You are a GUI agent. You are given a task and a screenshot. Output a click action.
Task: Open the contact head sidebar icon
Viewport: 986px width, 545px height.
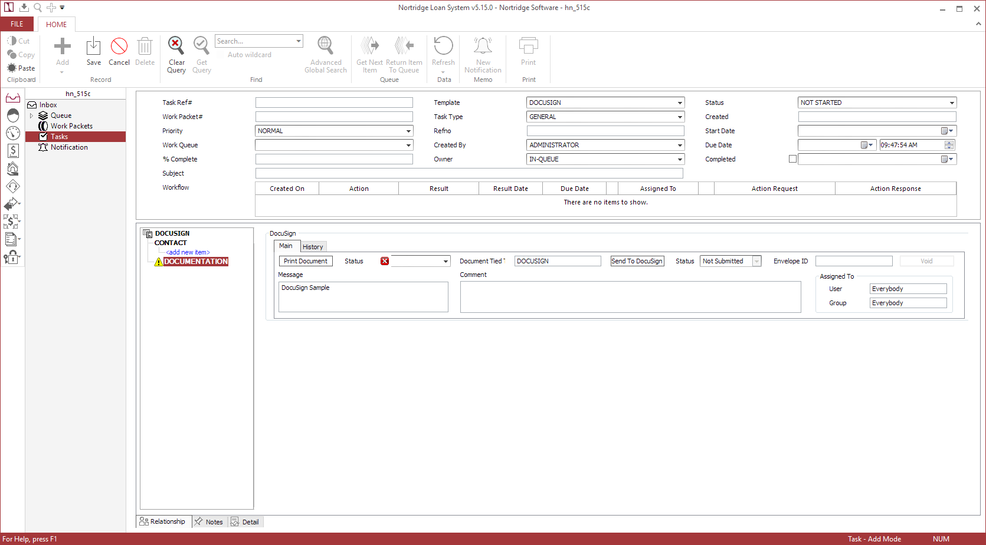coord(13,115)
